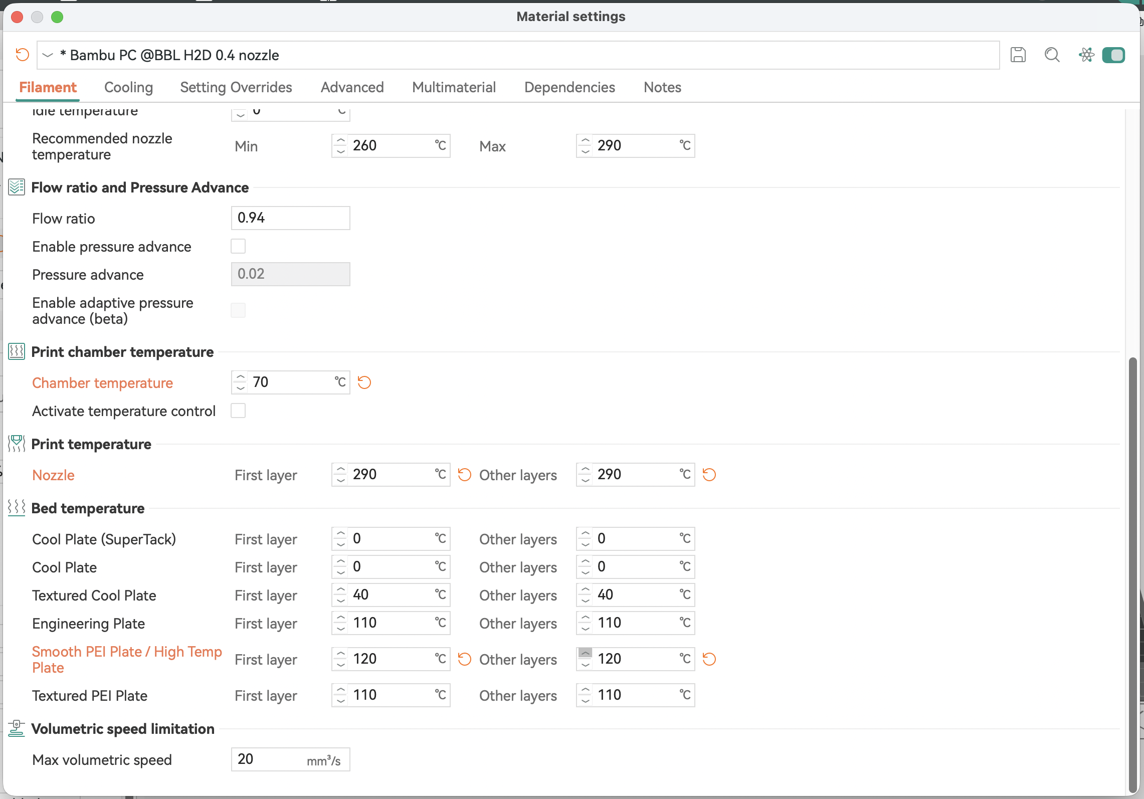The height and width of the screenshot is (799, 1144).
Task: Click the Textured Cool Plate other layers value
Action: (x=636, y=595)
